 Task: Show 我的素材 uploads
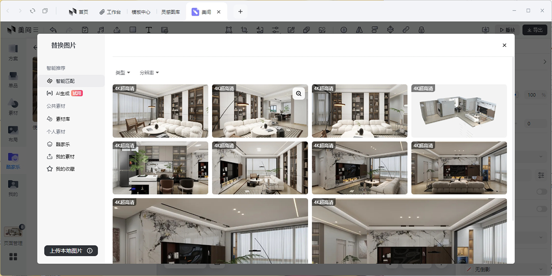(65, 156)
